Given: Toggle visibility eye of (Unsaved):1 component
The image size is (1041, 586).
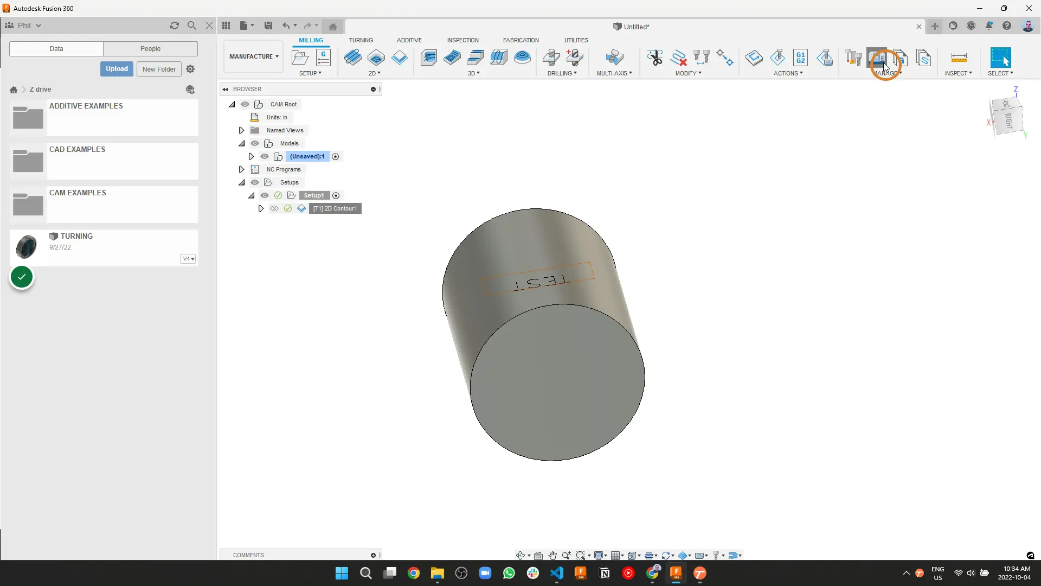Looking at the screenshot, I should coord(265,156).
